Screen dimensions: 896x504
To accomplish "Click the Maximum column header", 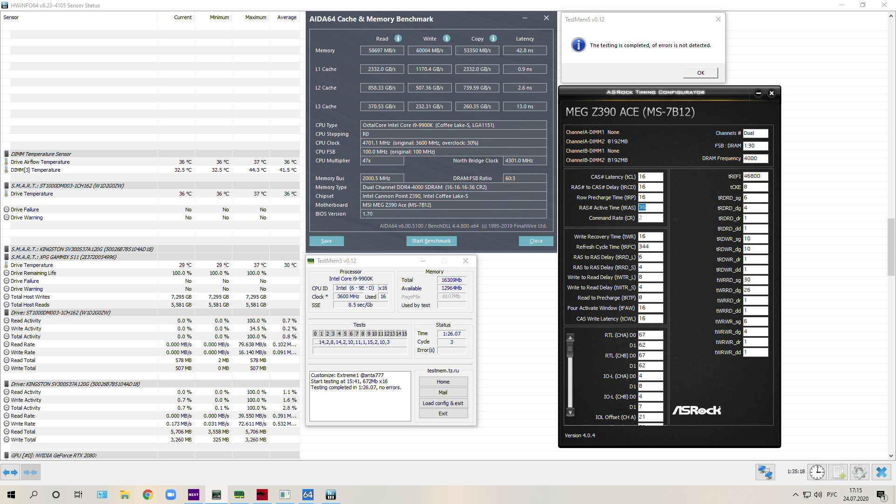I will point(256,17).
